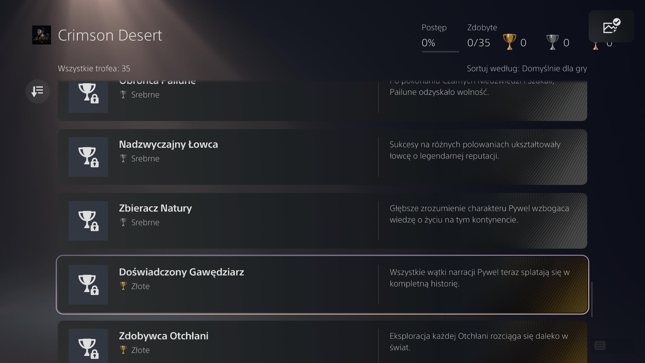Click the Zdobyte 0/35 earned counter
645x363 pixels.
[479, 43]
